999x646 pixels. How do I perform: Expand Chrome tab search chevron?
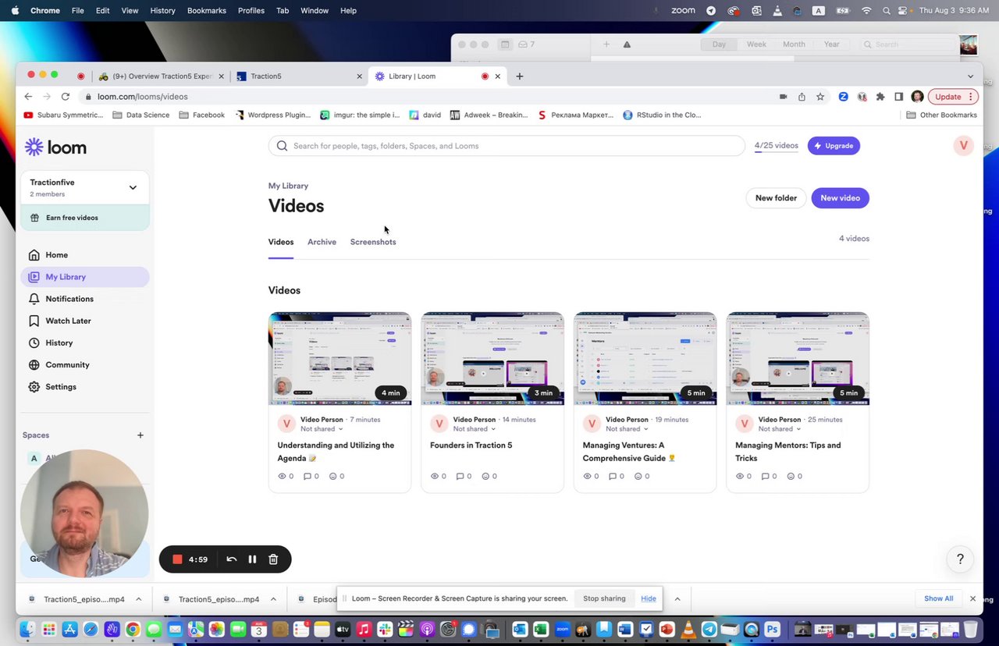click(x=970, y=76)
